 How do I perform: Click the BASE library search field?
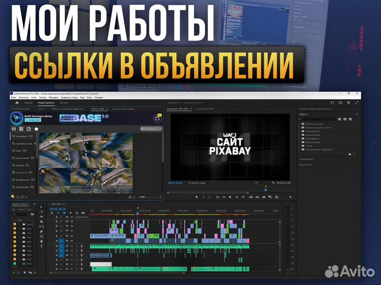[x=151, y=129]
